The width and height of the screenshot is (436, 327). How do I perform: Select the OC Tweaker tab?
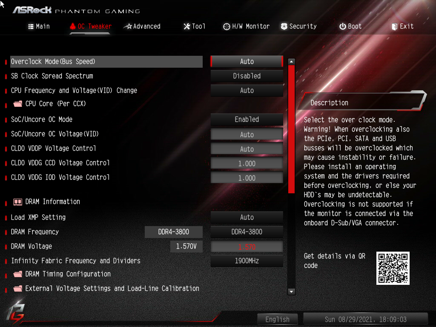click(91, 26)
